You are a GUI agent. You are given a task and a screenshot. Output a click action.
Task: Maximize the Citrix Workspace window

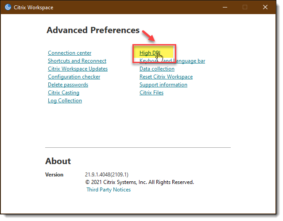[x=245, y=7]
